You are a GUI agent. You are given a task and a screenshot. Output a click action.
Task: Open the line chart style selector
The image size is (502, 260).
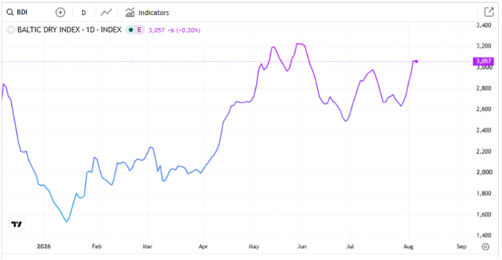click(x=107, y=12)
